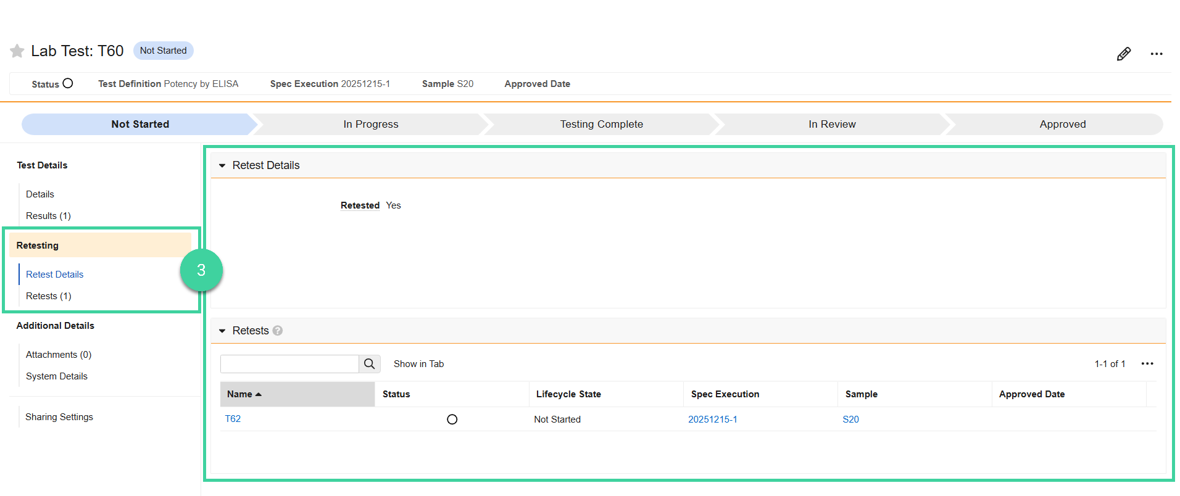Open Retest Details in the sidebar
1180x496 pixels.
[54, 275]
